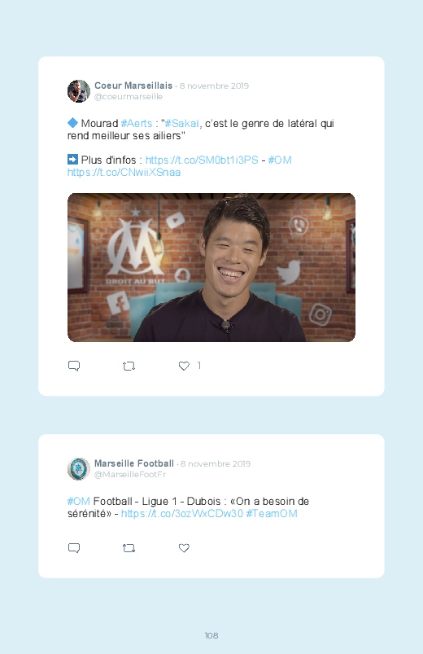The height and width of the screenshot is (654, 423).
Task: Like the Marseille Football tweet
Action: 184,547
